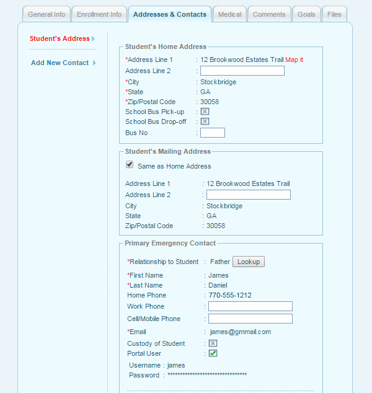Switch to the Files tab
The image size is (372, 393).
coord(334,14)
